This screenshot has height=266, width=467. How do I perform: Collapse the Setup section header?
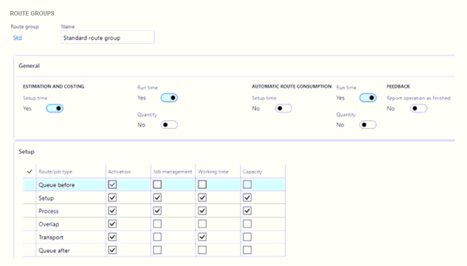tap(27, 151)
